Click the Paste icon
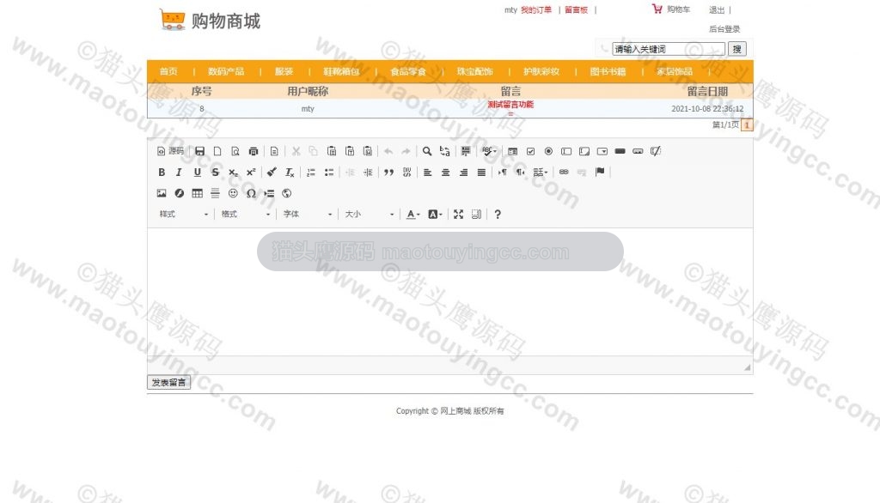The width and height of the screenshot is (880, 503). 332,151
